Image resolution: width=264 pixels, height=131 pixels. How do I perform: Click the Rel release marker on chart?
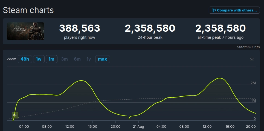point(15,115)
